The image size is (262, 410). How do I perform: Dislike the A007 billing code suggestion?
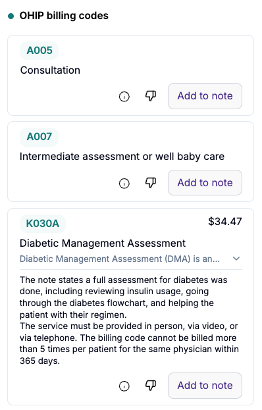pyautogui.click(x=151, y=183)
